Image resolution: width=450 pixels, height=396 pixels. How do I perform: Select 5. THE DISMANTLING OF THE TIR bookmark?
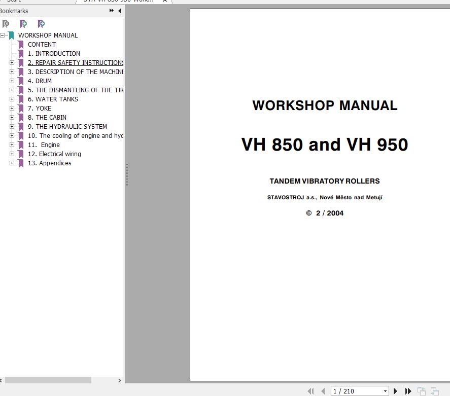click(76, 90)
